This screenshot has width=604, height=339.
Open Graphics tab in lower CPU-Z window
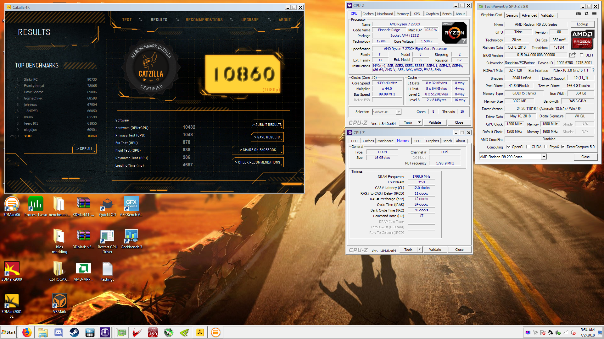point(432,141)
